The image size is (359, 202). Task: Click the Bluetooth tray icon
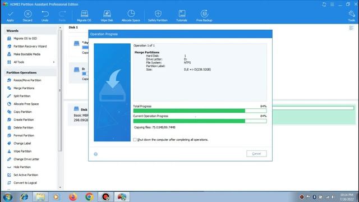click(314, 197)
